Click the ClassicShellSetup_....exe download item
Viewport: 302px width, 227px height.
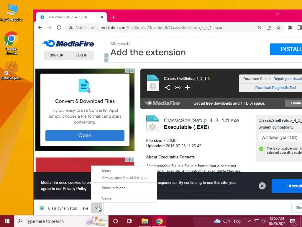(x=65, y=208)
